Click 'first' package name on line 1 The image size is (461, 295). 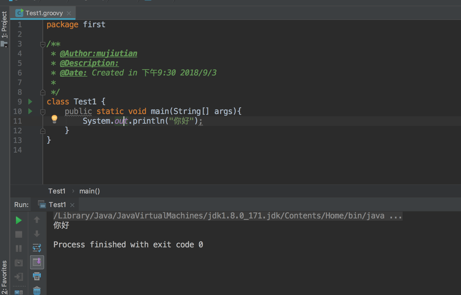point(94,24)
